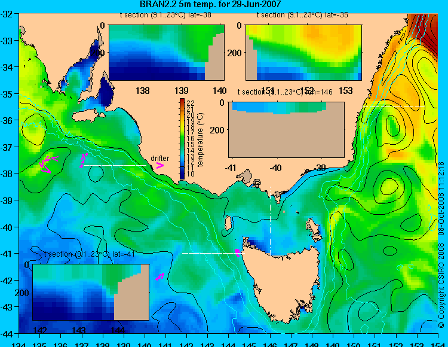Open the lon=146 temperature section inset plot

click(x=286, y=130)
